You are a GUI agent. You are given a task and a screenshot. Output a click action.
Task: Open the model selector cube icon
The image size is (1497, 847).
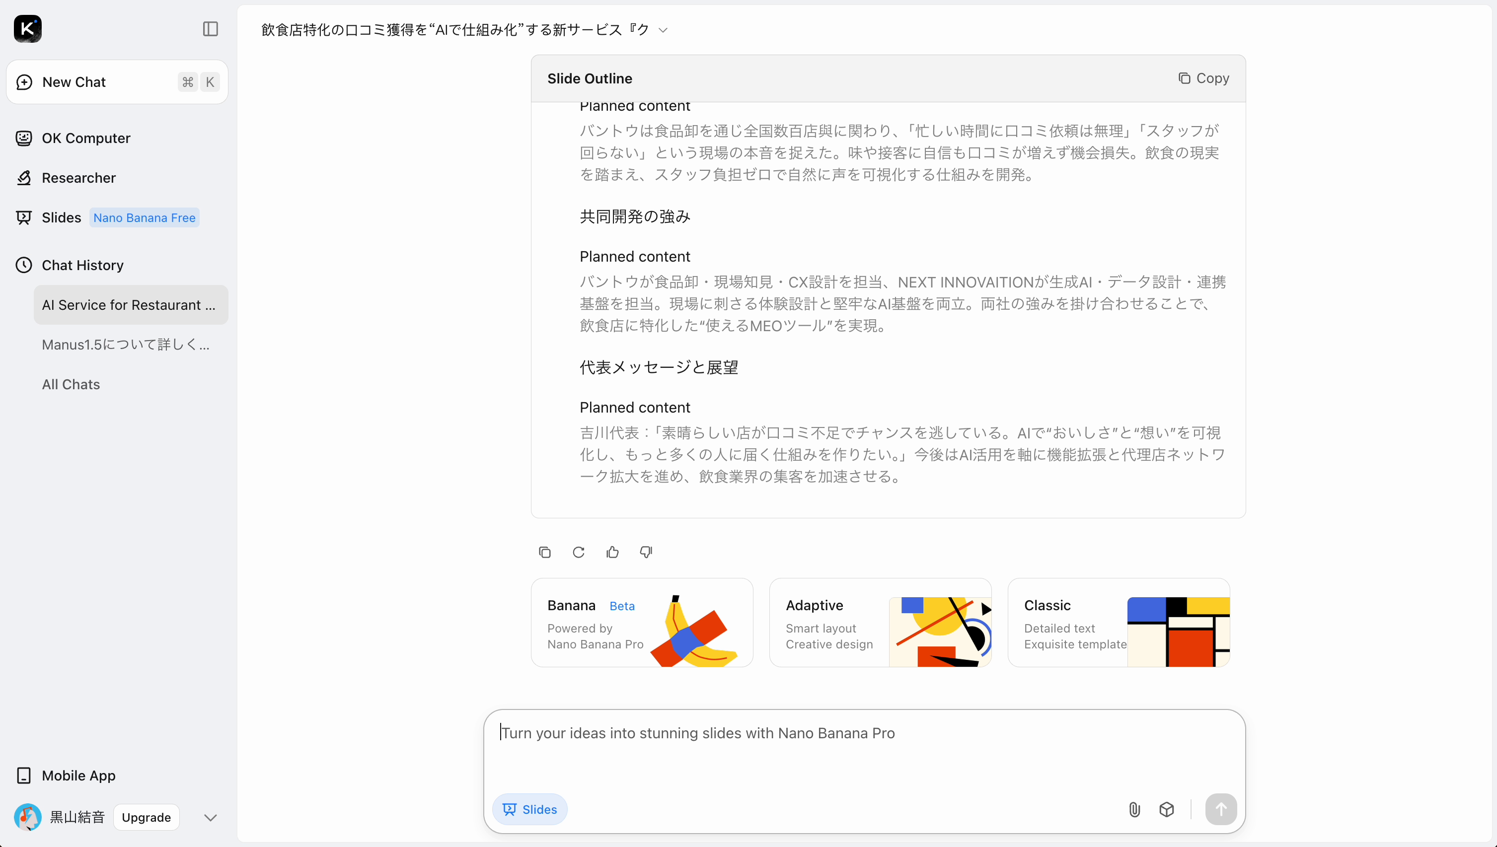pos(1167,809)
